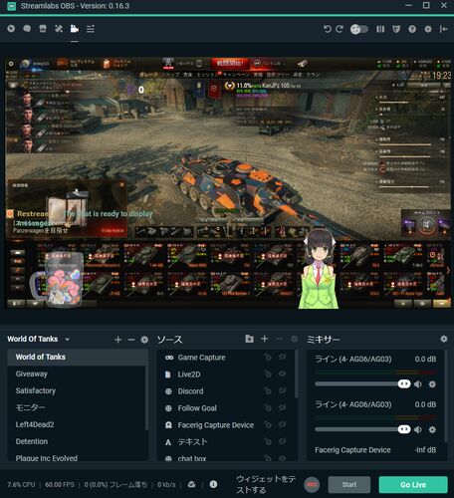Add a source folder icon
The image size is (454, 498).
coord(249,339)
